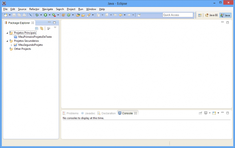Click the Save All toolbar icon
Viewport: 235px width, 148px height.
click(19, 15)
